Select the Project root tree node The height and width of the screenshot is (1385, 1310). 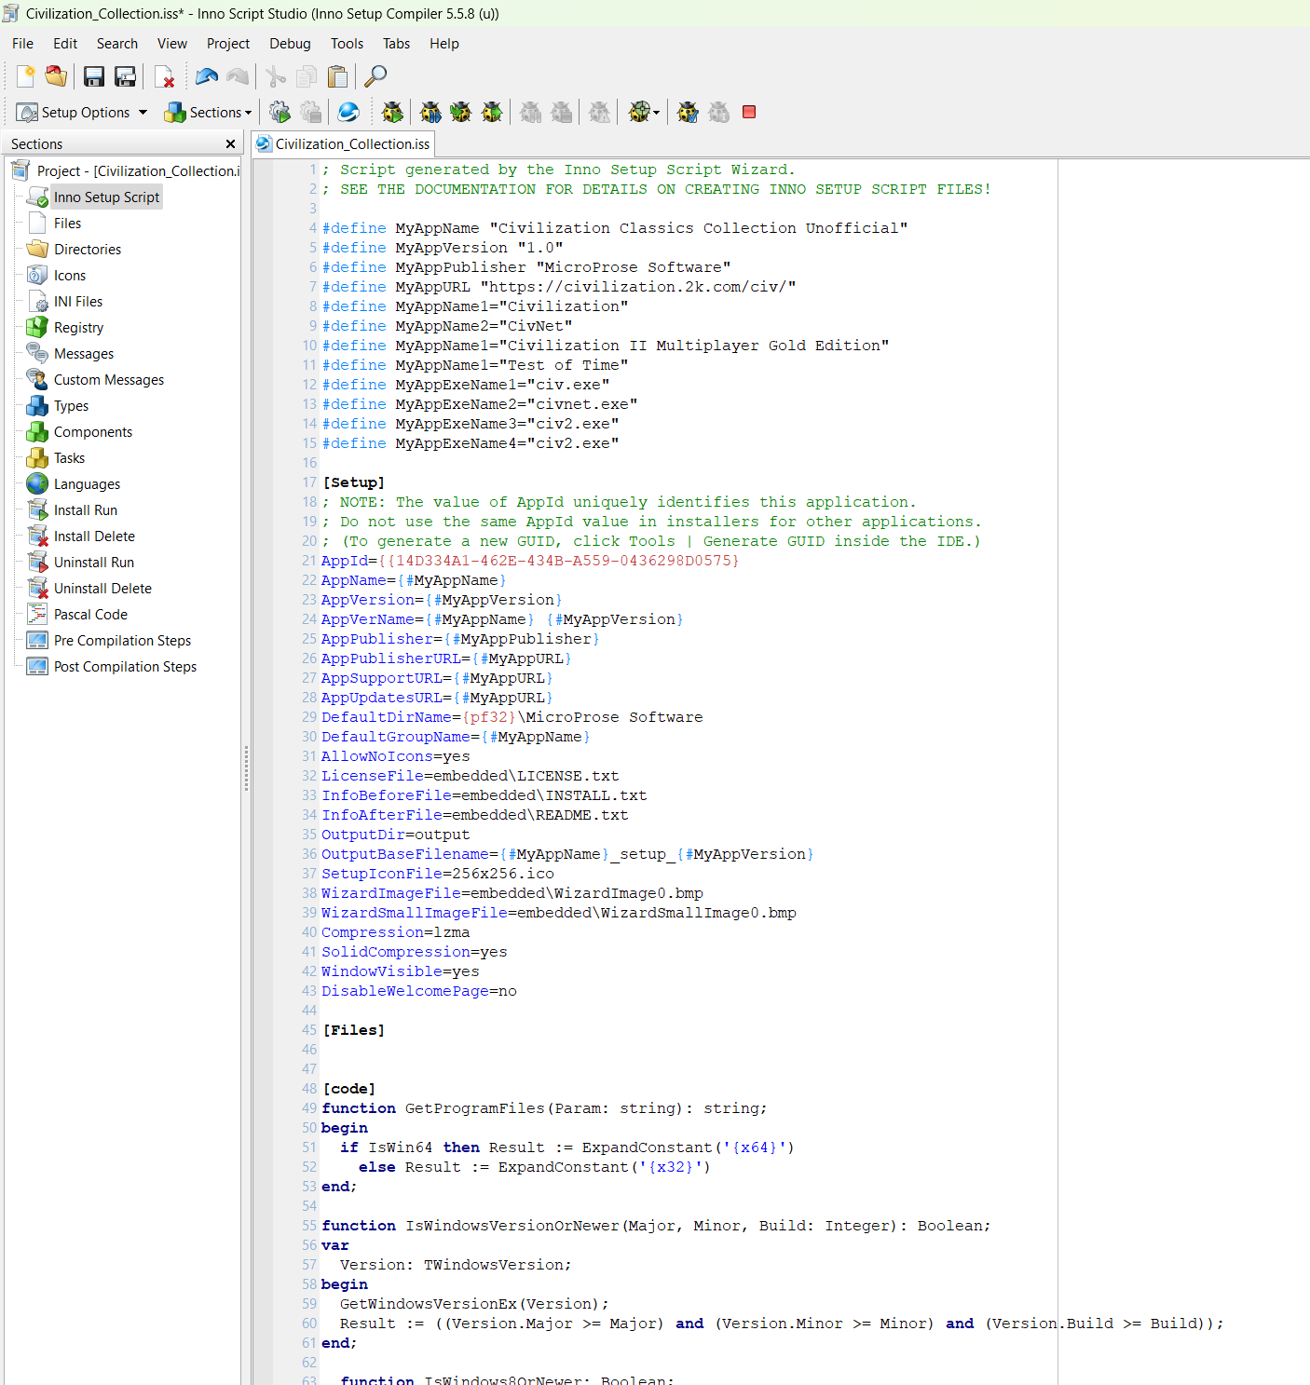click(138, 171)
